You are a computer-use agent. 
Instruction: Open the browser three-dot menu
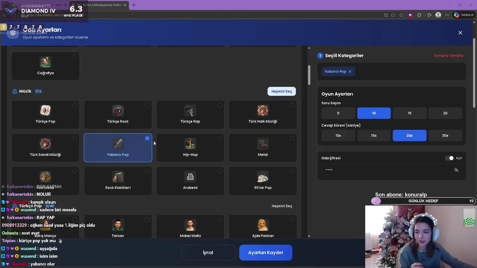pyautogui.click(x=447, y=15)
